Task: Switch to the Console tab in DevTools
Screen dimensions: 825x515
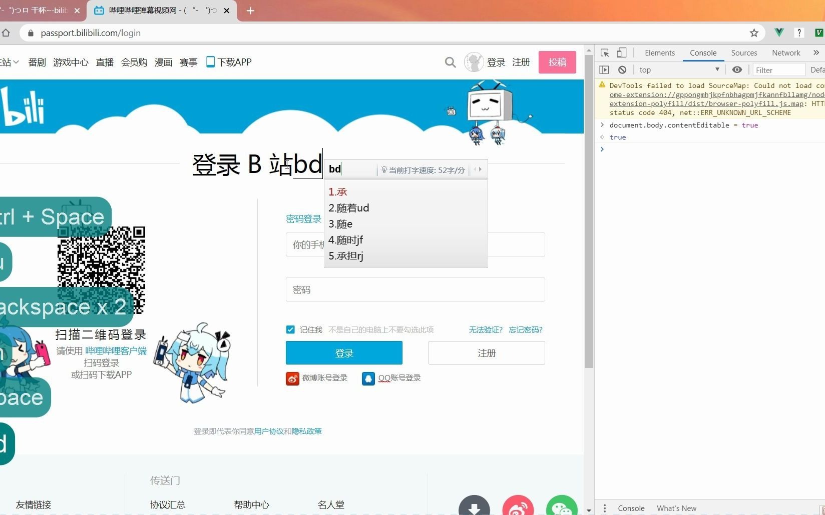Action: point(703,52)
